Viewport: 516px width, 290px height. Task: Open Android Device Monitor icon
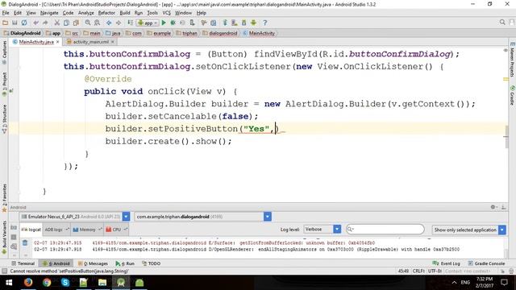(x=253, y=23)
